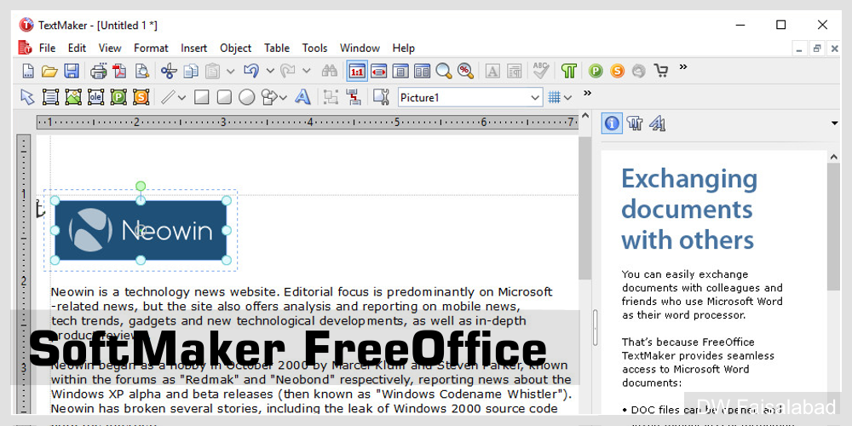Toggle formatting marks with green pilcrow
Image resolution: width=852 pixels, height=426 pixels.
tap(569, 71)
